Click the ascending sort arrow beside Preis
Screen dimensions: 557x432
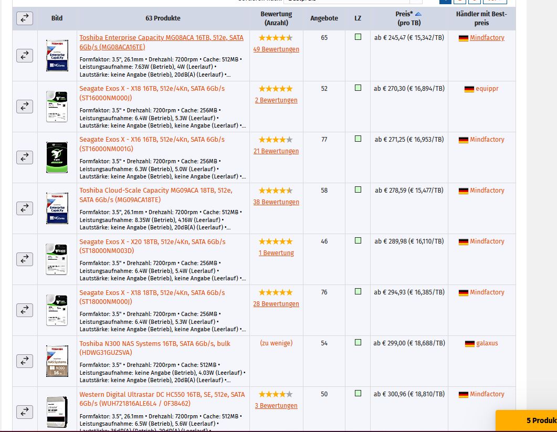[x=418, y=14]
